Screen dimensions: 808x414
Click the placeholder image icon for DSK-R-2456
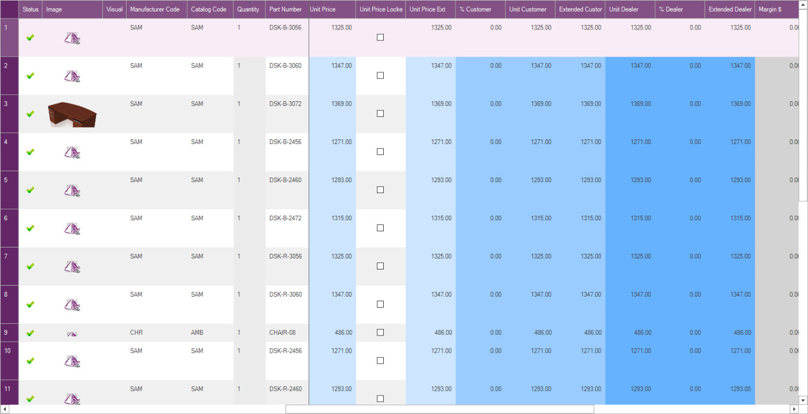pyautogui.click(x=72, y=361)
